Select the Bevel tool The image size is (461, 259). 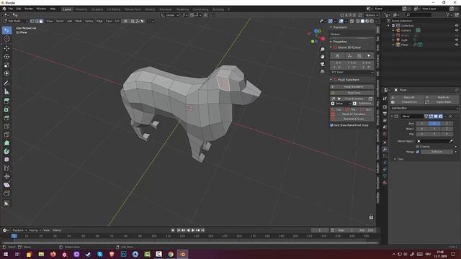point(6,118)
